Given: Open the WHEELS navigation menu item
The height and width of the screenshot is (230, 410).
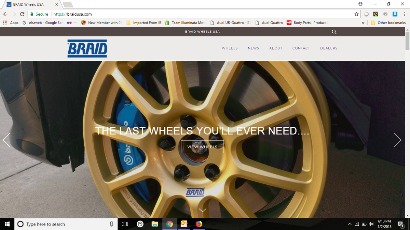Looking at the screenshot, I should click(230, 48).
